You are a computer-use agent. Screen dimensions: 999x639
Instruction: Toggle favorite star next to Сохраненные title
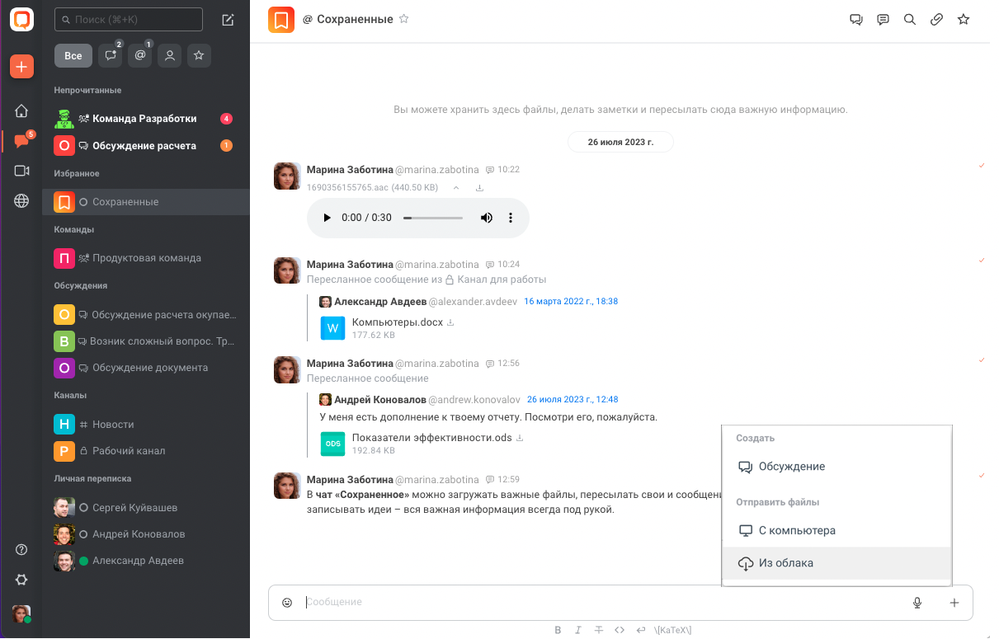click(404, 19)
